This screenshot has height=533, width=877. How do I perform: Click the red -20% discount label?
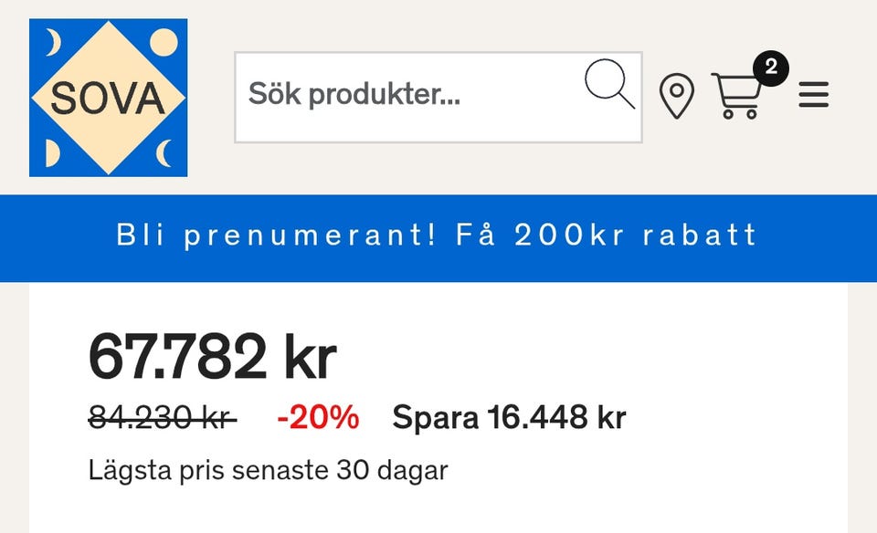[x=318, y=418]
